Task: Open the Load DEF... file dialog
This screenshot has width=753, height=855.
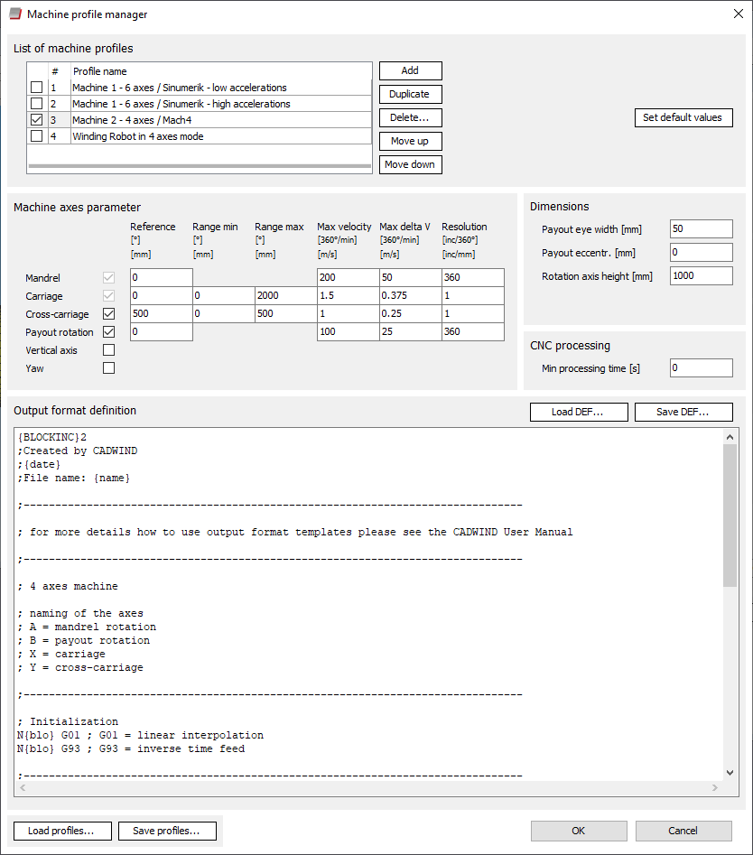Action: click(578, 412)
